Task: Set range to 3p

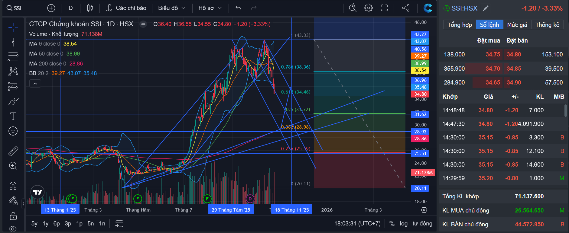Action: tap(68, 224)
